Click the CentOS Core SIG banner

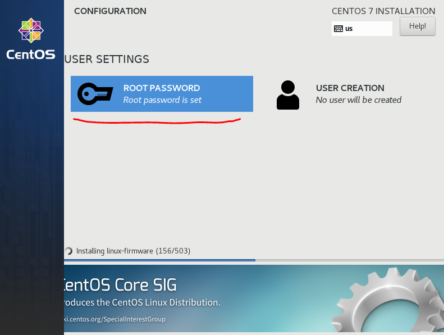point(254,298)
